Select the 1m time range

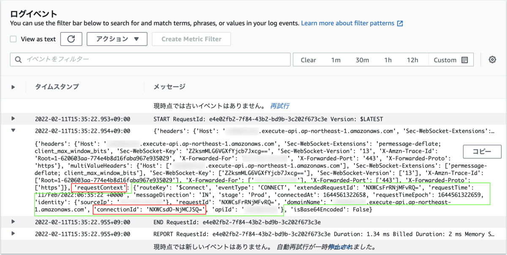(336, 60)
